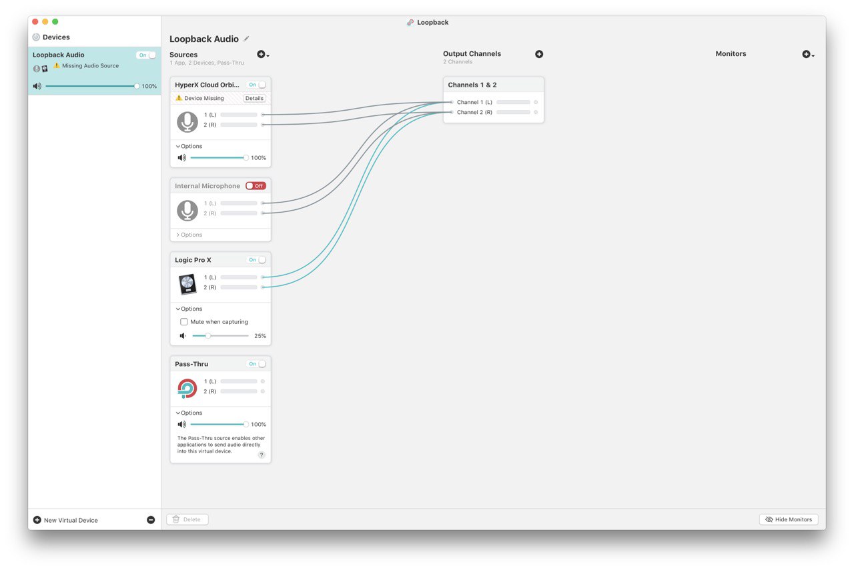
Task: Click the Logic Pro X source title
Action: pos(193,260)
